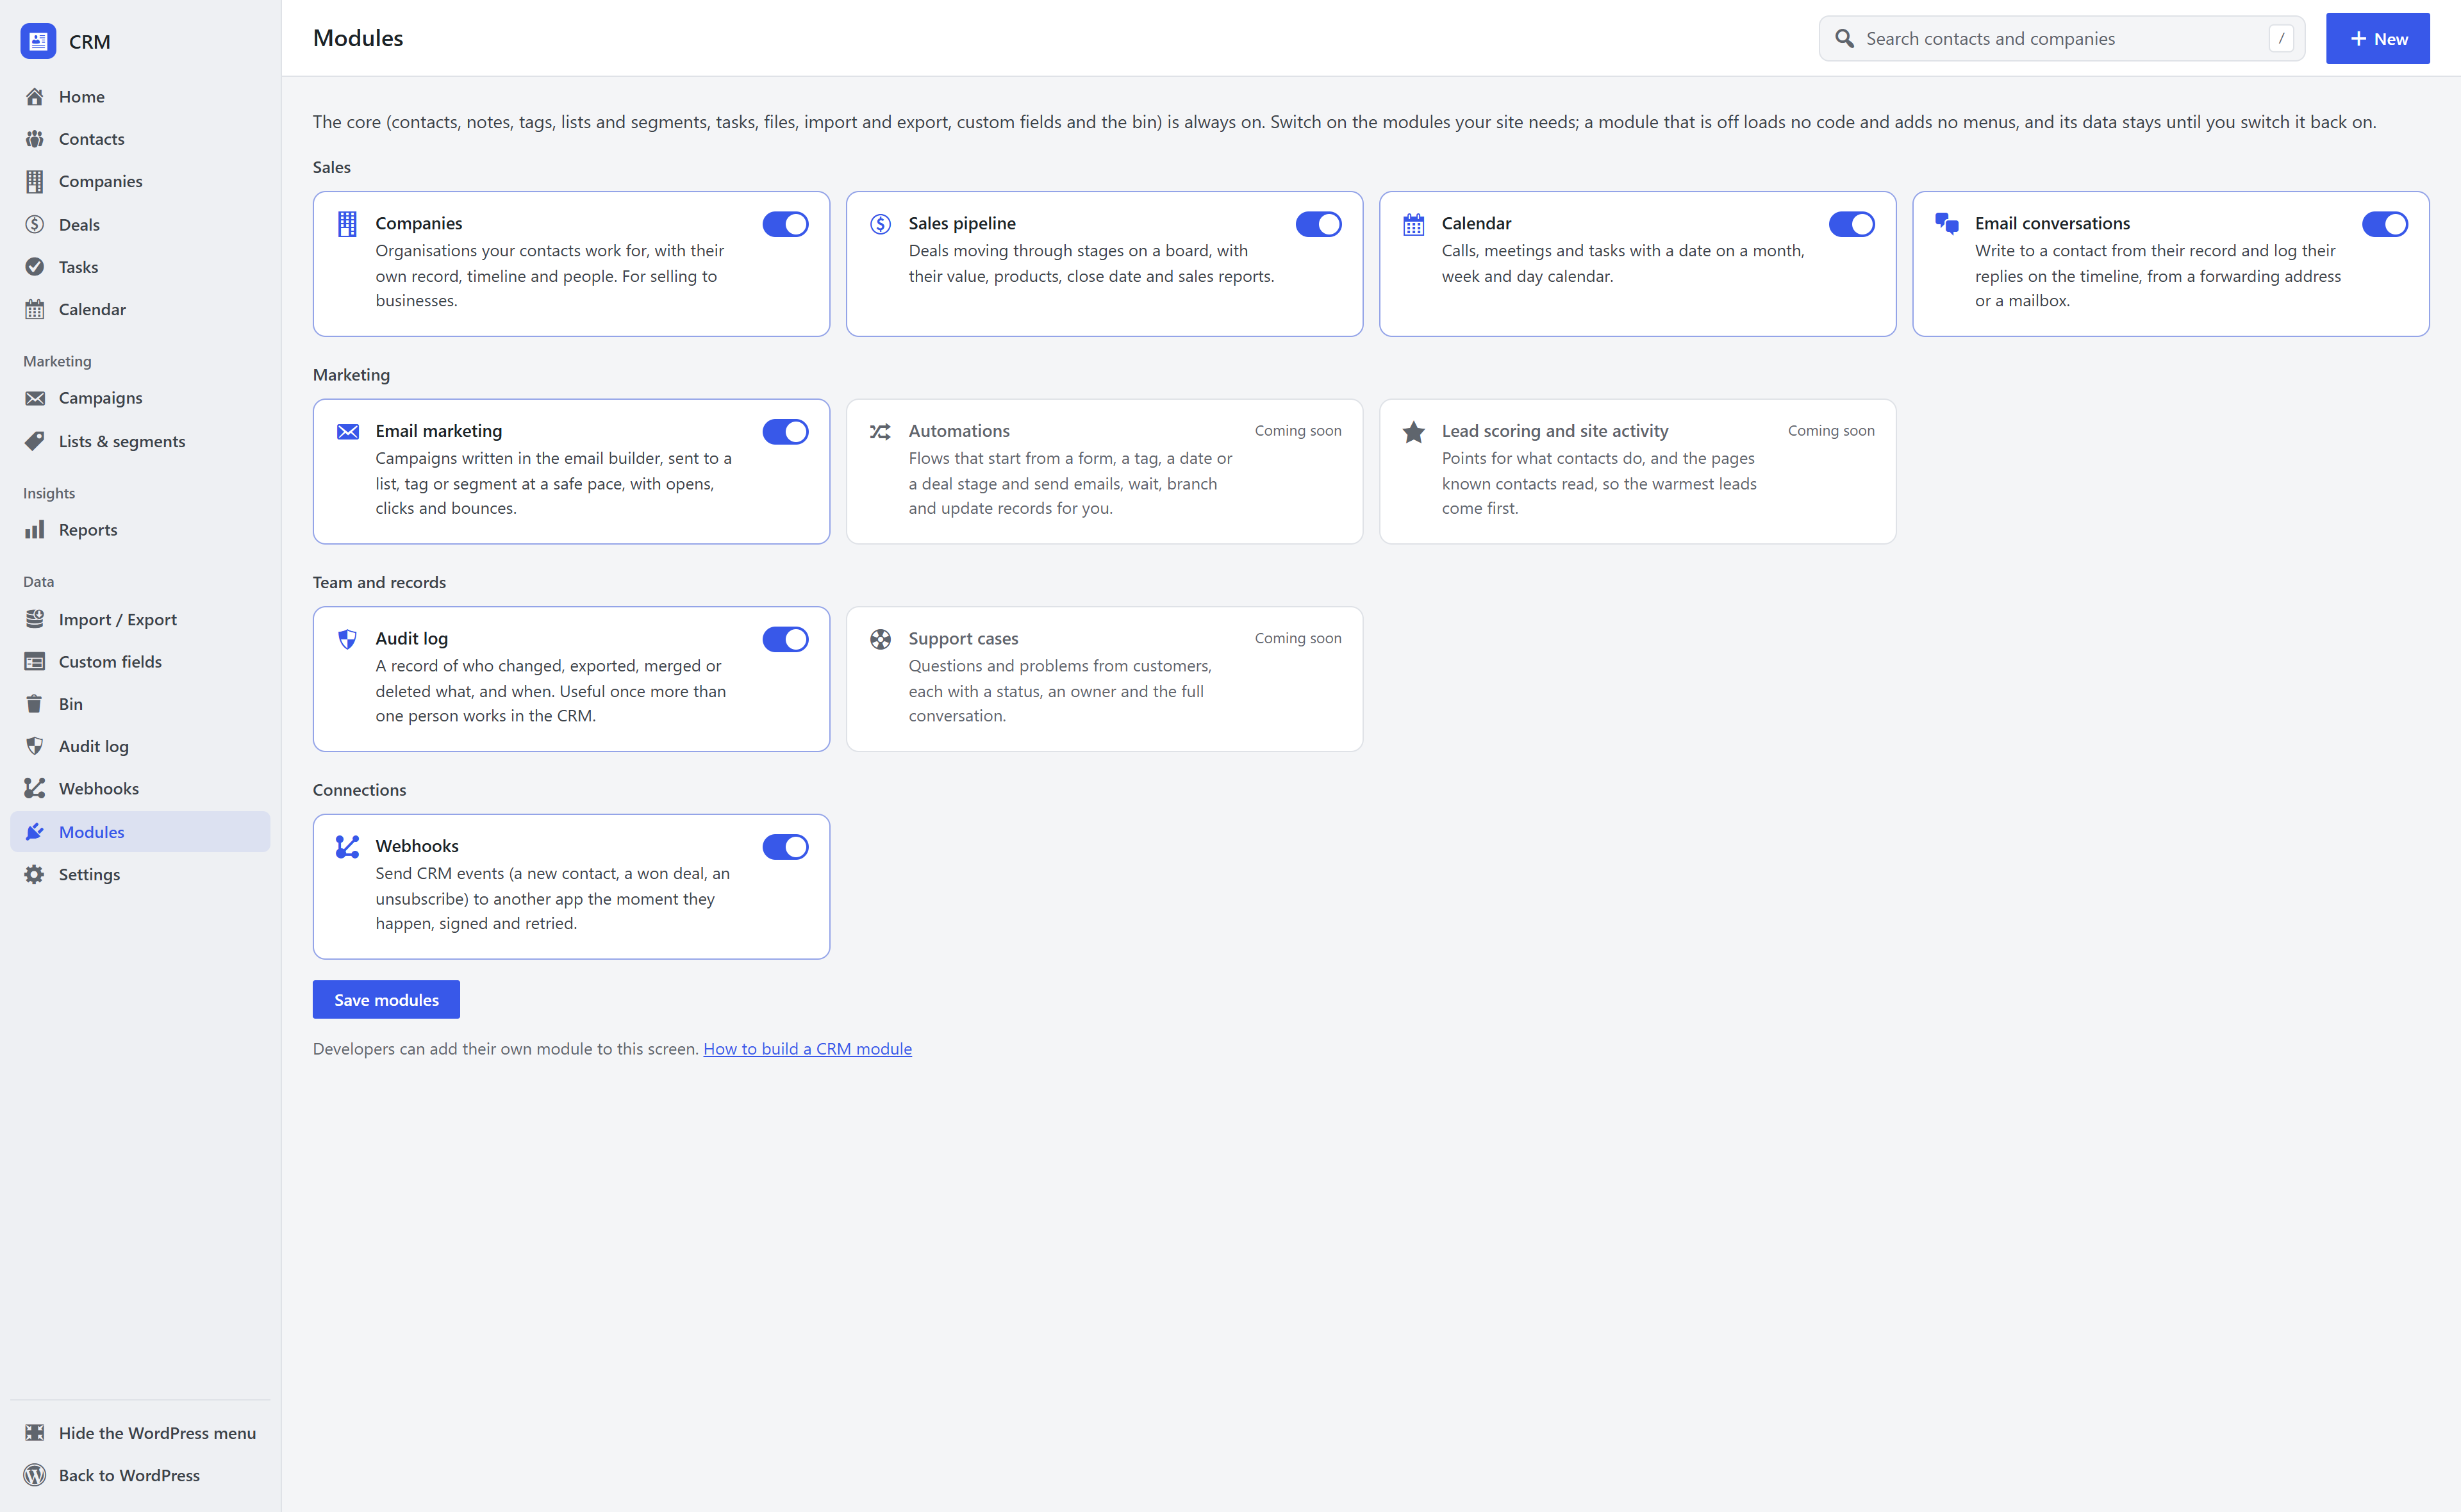Click the Webhooks card title
The width and height of the screenshot is (2461, 1512).
[x=417, y=846]
